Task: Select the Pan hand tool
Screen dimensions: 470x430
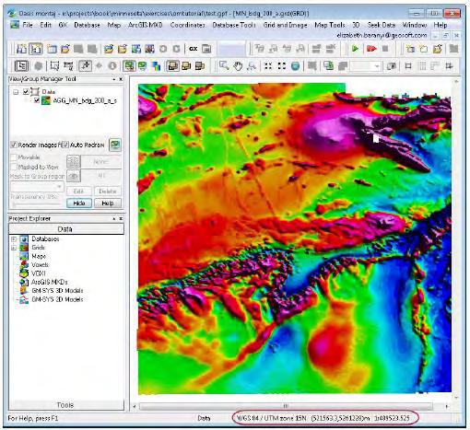Action: pyautogui.click(x=238, y=66)
